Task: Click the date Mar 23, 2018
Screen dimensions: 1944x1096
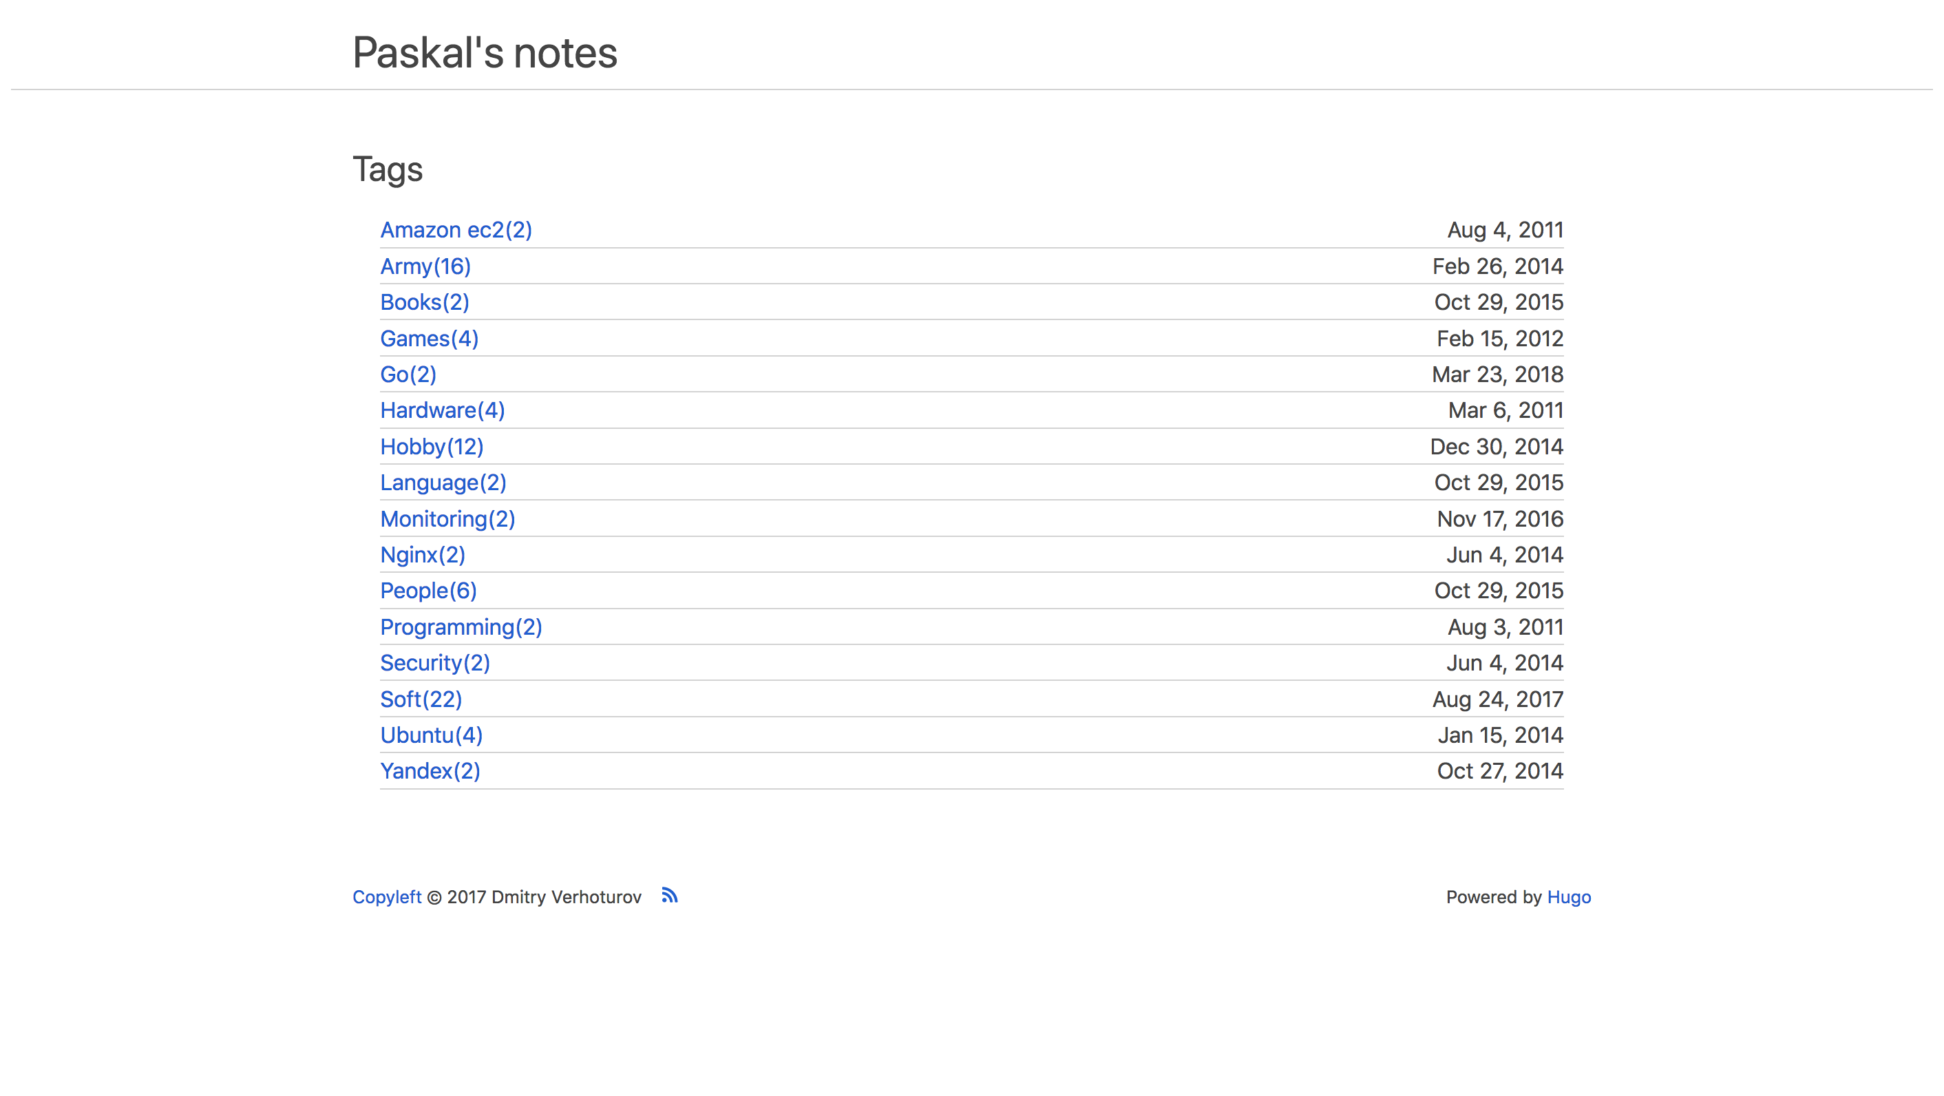Action: [1497, 375]
